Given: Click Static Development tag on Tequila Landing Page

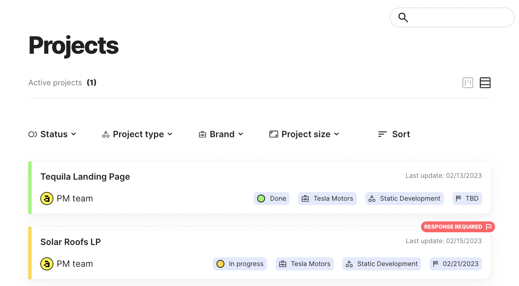Looking at the screenshot, I should coord(405,199).
